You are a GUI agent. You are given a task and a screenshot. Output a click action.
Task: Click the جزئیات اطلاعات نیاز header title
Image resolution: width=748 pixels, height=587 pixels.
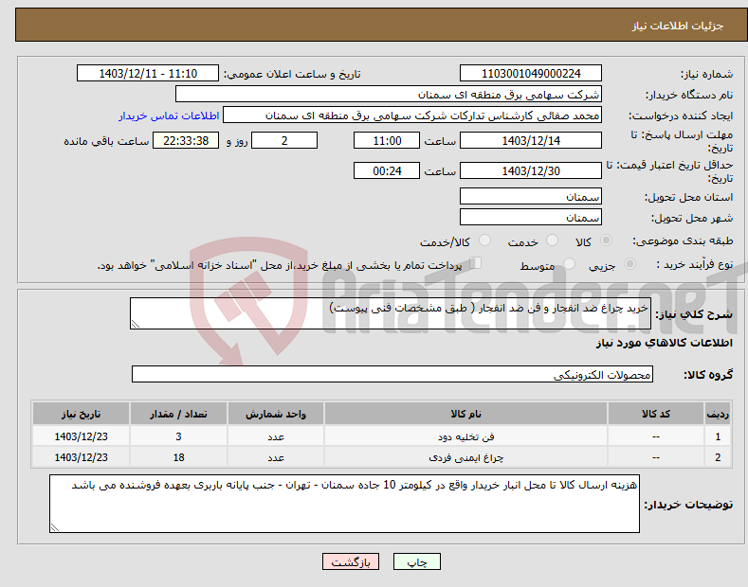[678, 26]
